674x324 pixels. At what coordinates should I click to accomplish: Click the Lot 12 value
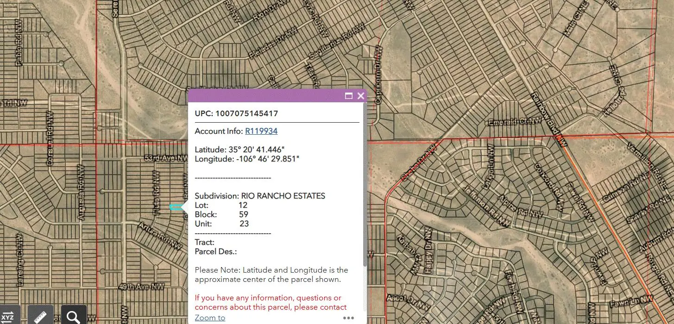pyautogui.click(x=243, y=205)
